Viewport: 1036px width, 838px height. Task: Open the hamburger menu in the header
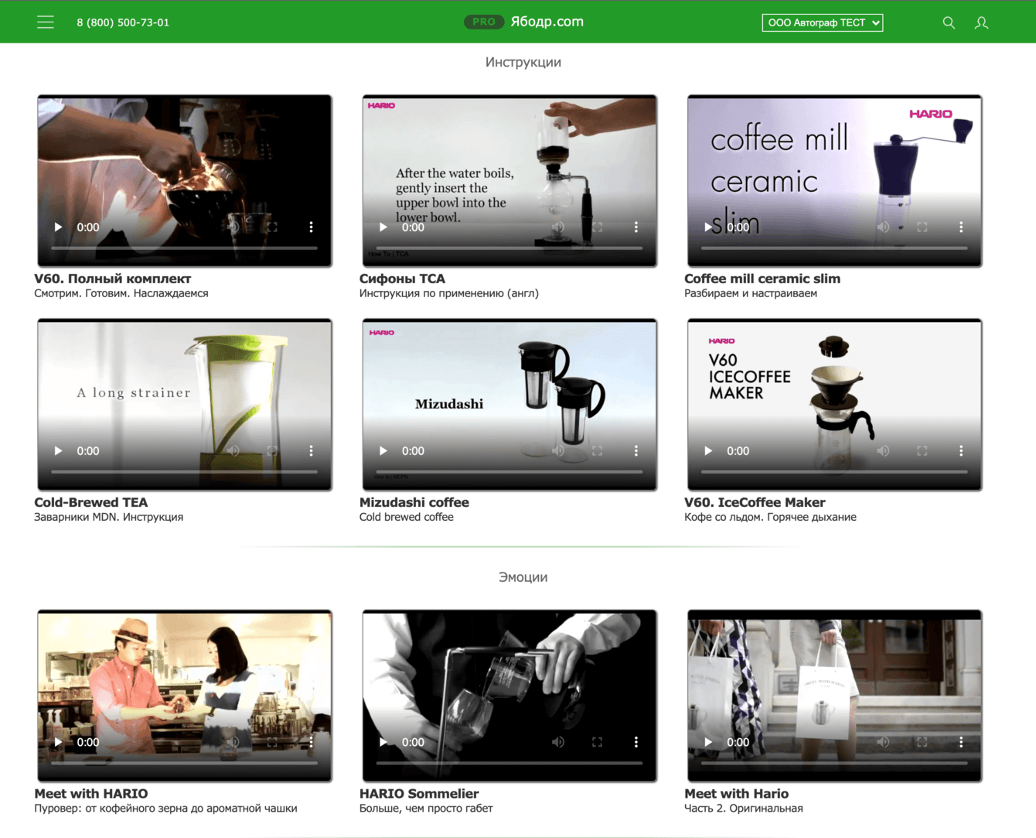pyautogui.click(x=46, y=22)
